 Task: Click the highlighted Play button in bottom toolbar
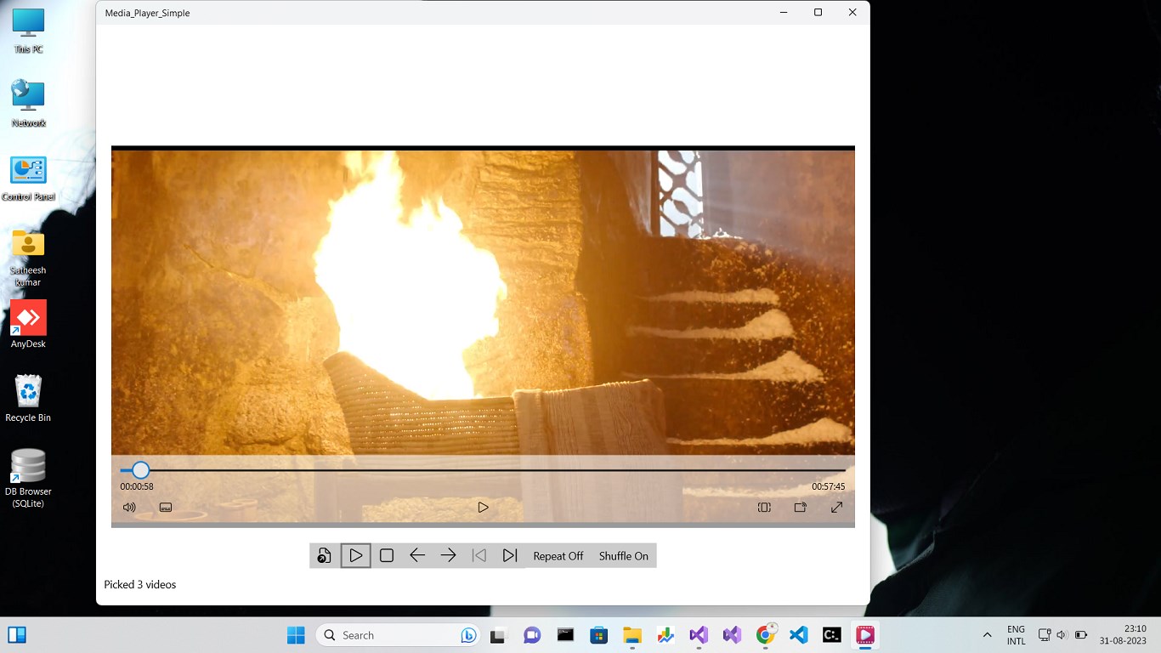pyautogui.click(x=356, y=556)
